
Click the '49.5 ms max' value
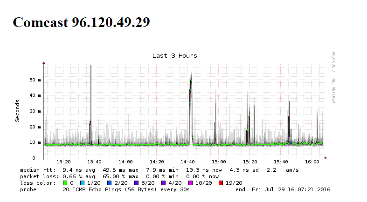pyautogui.click(x=120, y=170)
